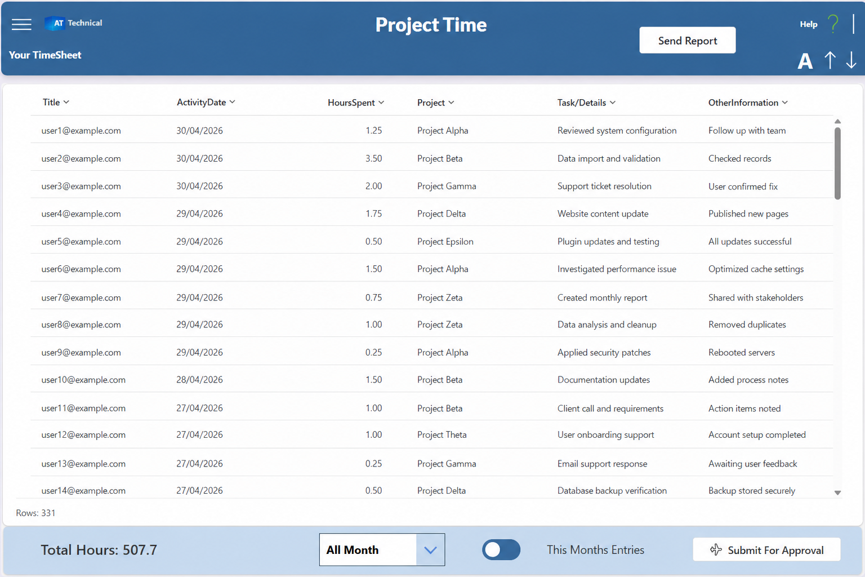Click 'Investigated performance issue' cell
Screen dimensions: 865x577
(617, 269)
